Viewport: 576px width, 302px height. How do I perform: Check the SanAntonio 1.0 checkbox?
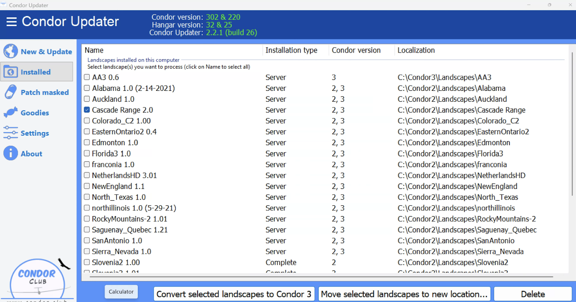pyautogui.click(x=87, y=240)
